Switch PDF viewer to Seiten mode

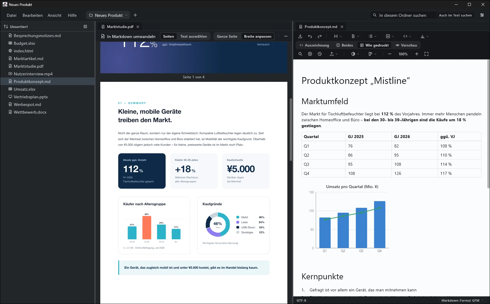point(169,36)
